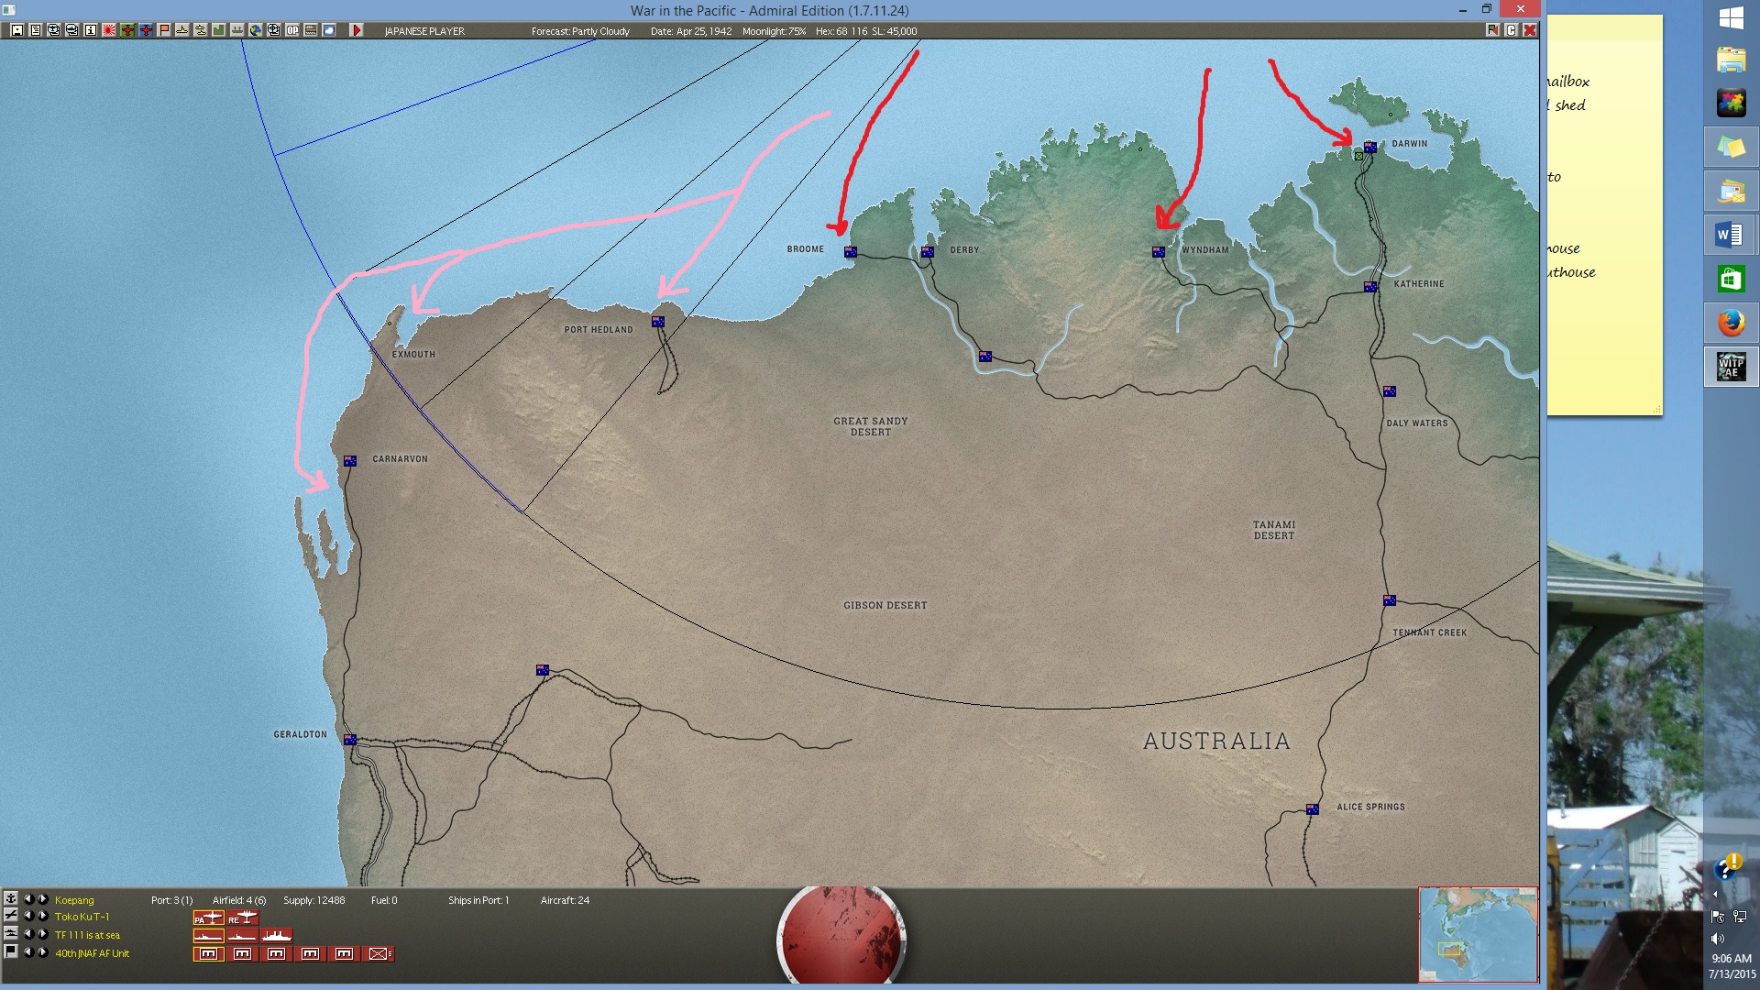Click the WITP AE taskbar icon
Screen dimensions: 1760x990
[x=1731, y=367]
